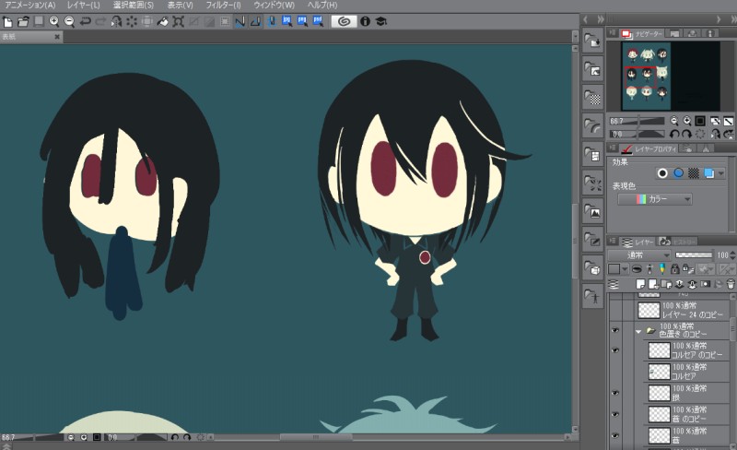Rotate canvas right in navigator
737x450 pixels.
click(686, 134)
